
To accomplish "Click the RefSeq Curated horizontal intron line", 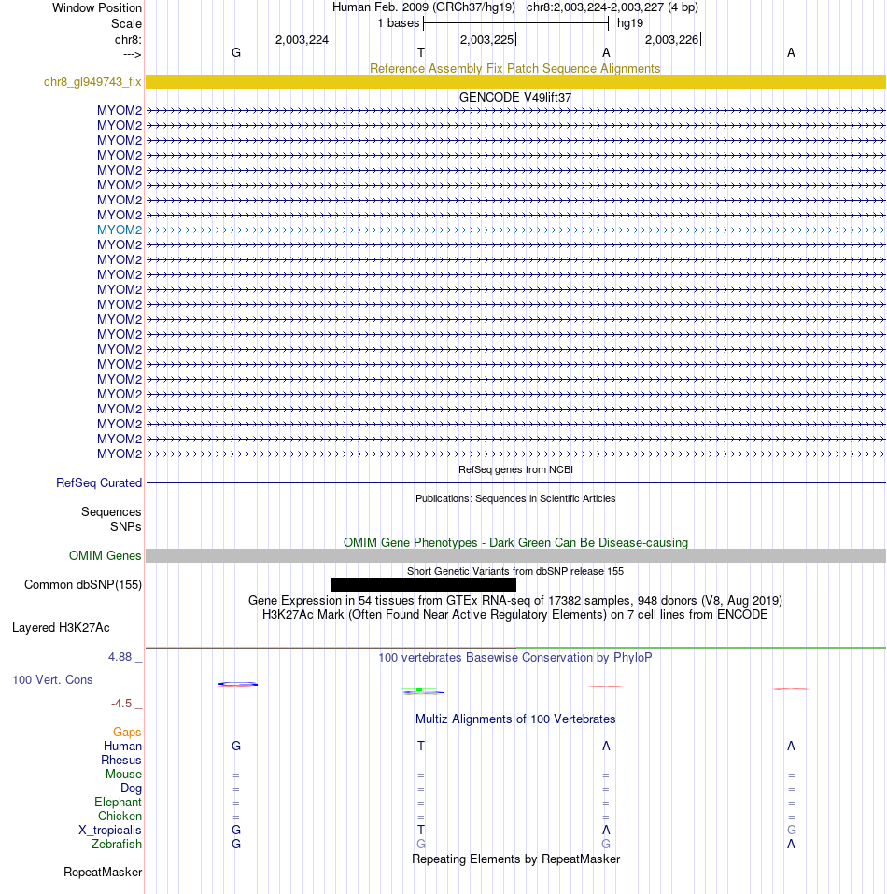I will point(515,482).
